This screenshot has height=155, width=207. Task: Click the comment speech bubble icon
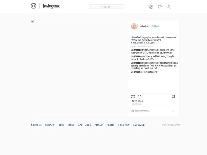[x=140, y=97]
